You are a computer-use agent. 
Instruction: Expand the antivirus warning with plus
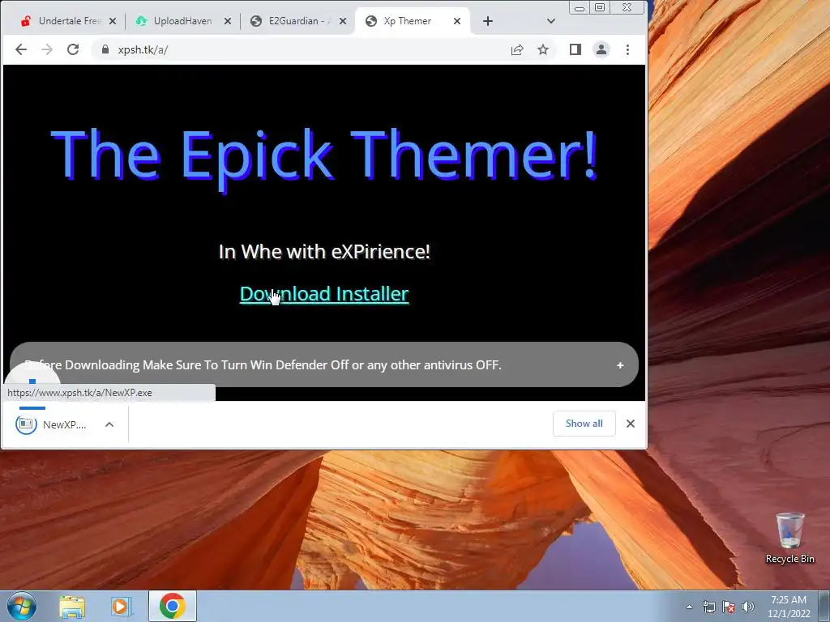tap(620, 365)
